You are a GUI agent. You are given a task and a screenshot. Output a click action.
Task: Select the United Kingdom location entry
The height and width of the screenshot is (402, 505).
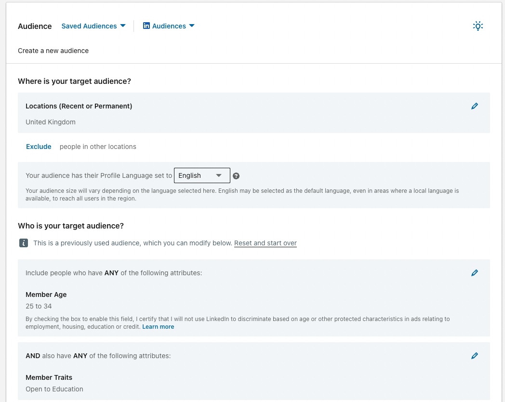[51, 122]
